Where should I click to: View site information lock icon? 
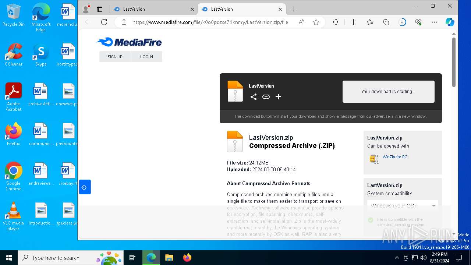click(124, 22)
